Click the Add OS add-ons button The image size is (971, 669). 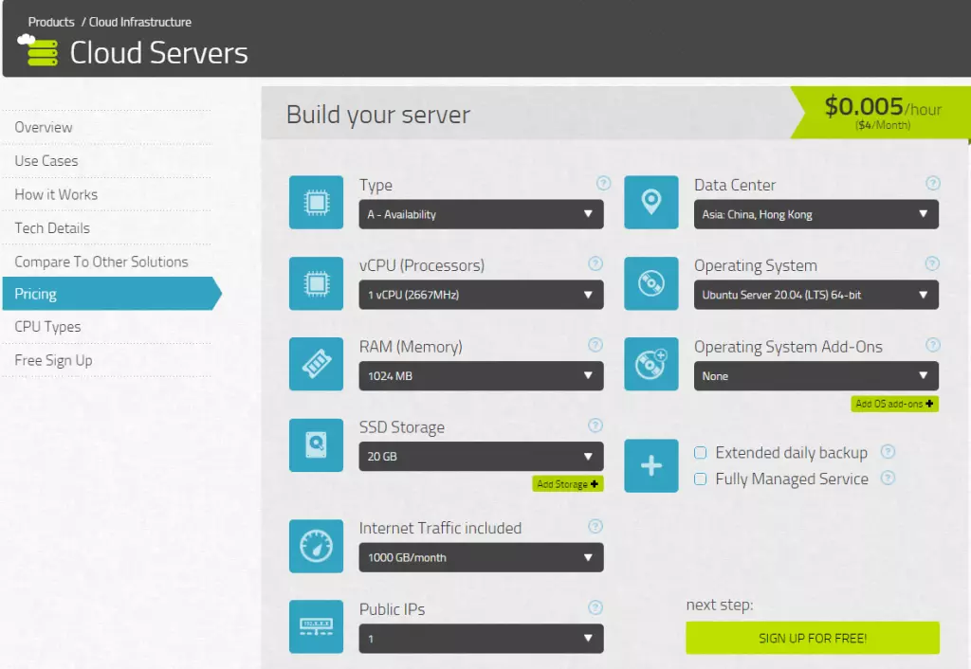point(895,404)
